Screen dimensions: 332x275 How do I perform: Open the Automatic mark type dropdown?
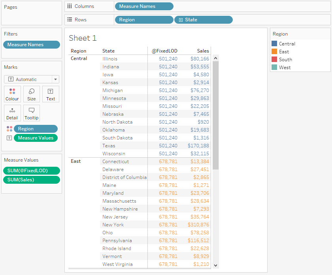55,79
